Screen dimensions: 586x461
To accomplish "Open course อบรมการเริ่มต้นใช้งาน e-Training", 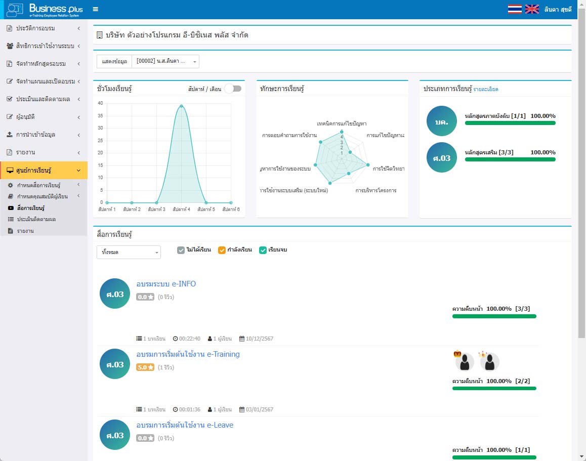I will coord(188,354).
